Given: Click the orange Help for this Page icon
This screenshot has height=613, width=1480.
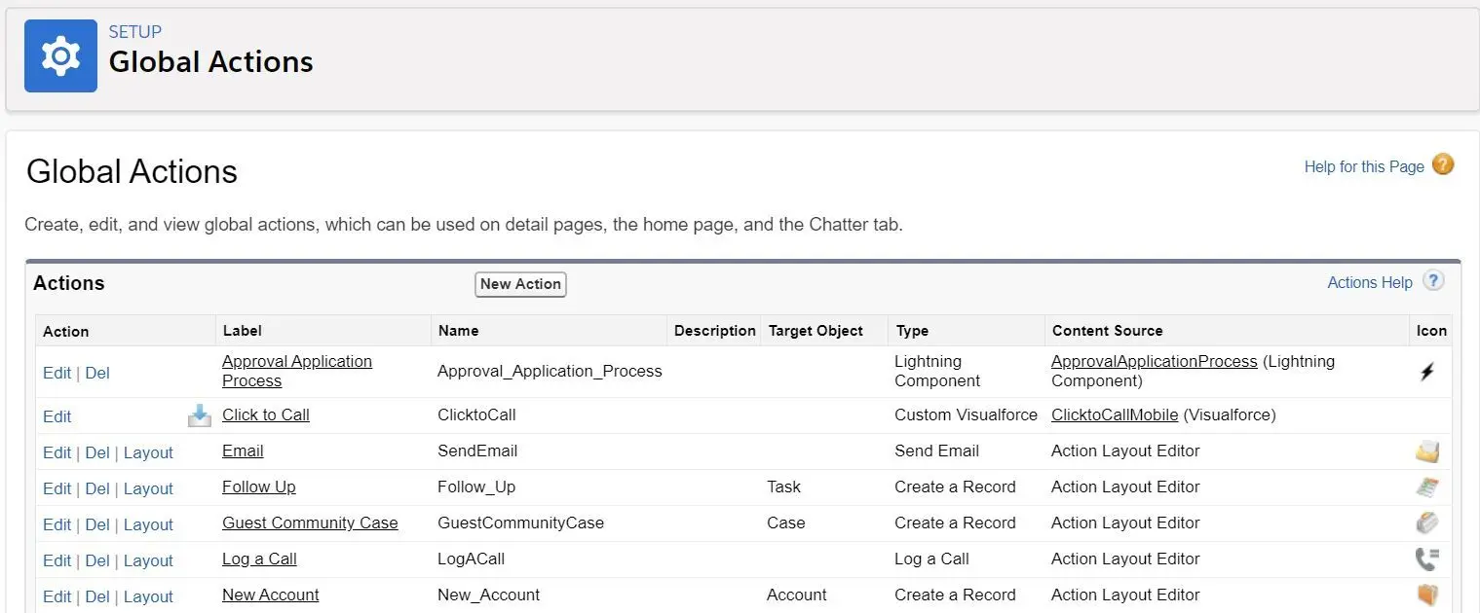Looking at the screenshot, I should (x=1443, y=164).
